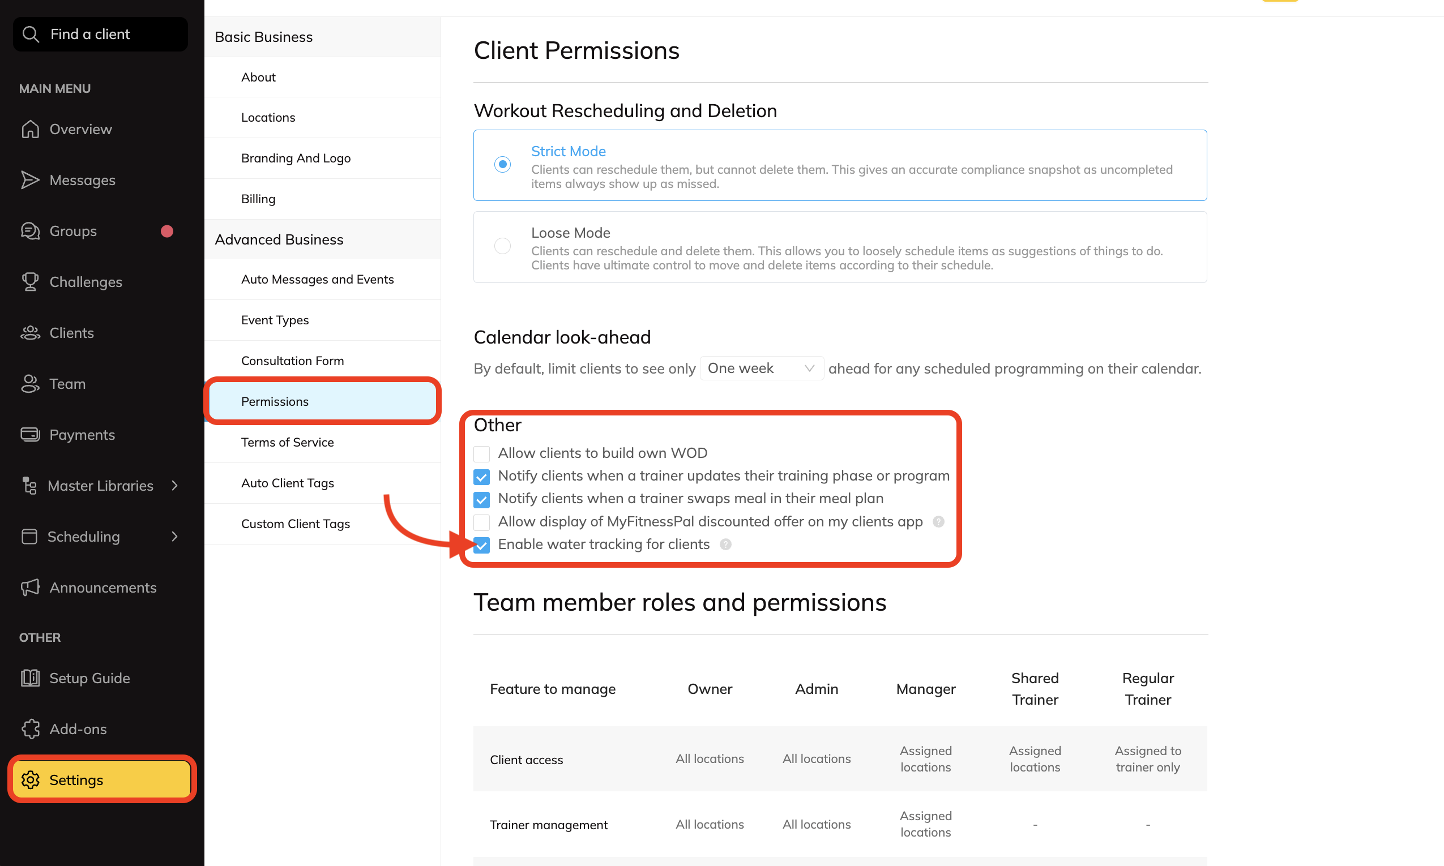Enable Allow clients to build own WOD

coord(481,453)
